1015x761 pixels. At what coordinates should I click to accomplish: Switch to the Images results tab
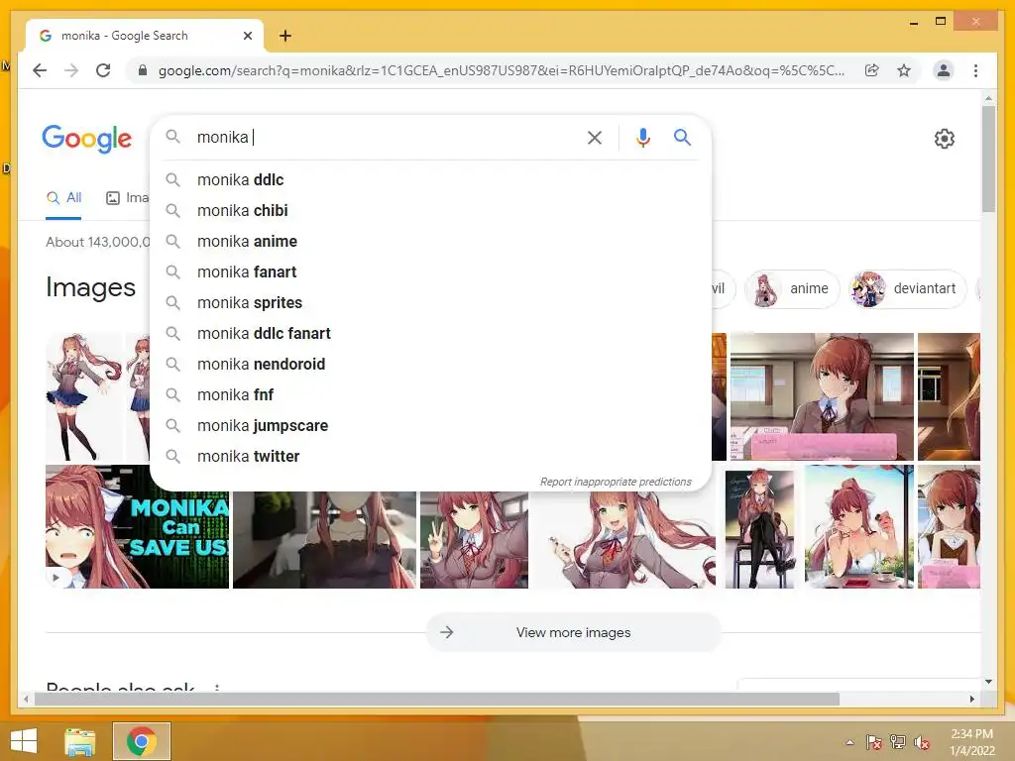[127, 198]
